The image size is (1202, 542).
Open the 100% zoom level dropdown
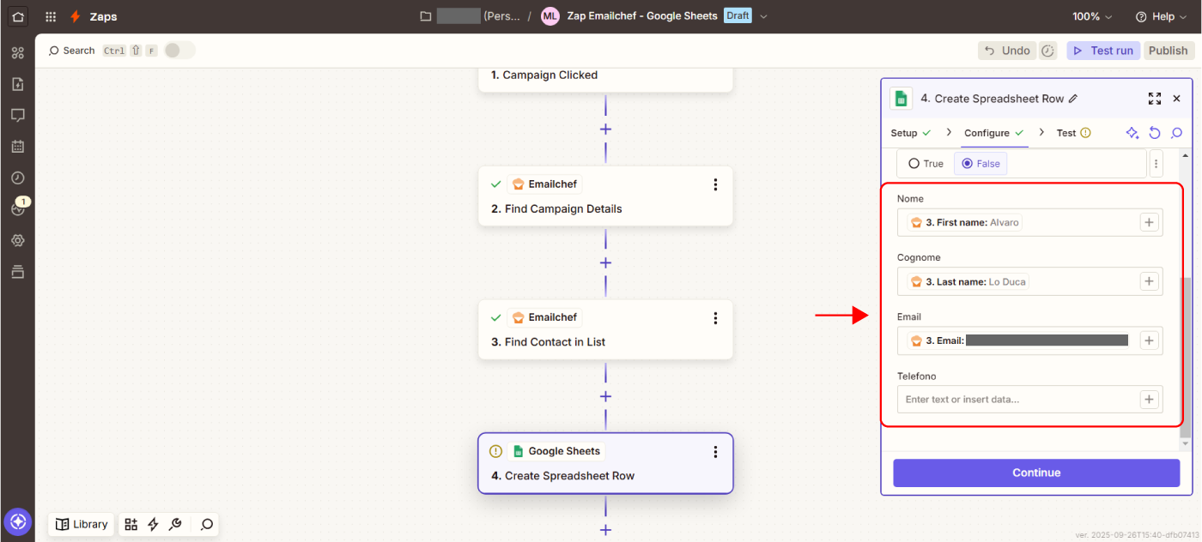coord(1092,16)
